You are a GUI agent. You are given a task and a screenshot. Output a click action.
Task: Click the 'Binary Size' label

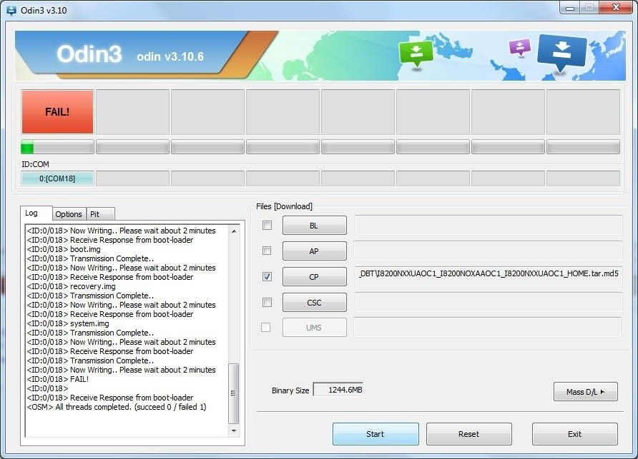click(290, 390)
